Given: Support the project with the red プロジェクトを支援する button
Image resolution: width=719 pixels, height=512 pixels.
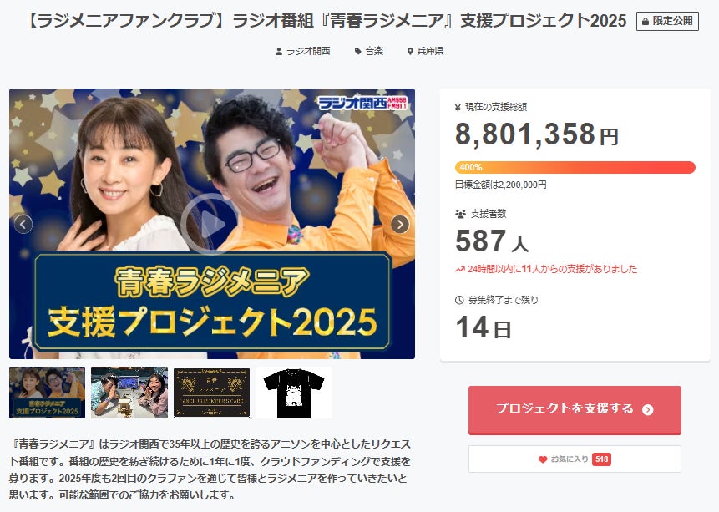Looking at the screenshot, I should pyautogui.click(x=575, y=410).
